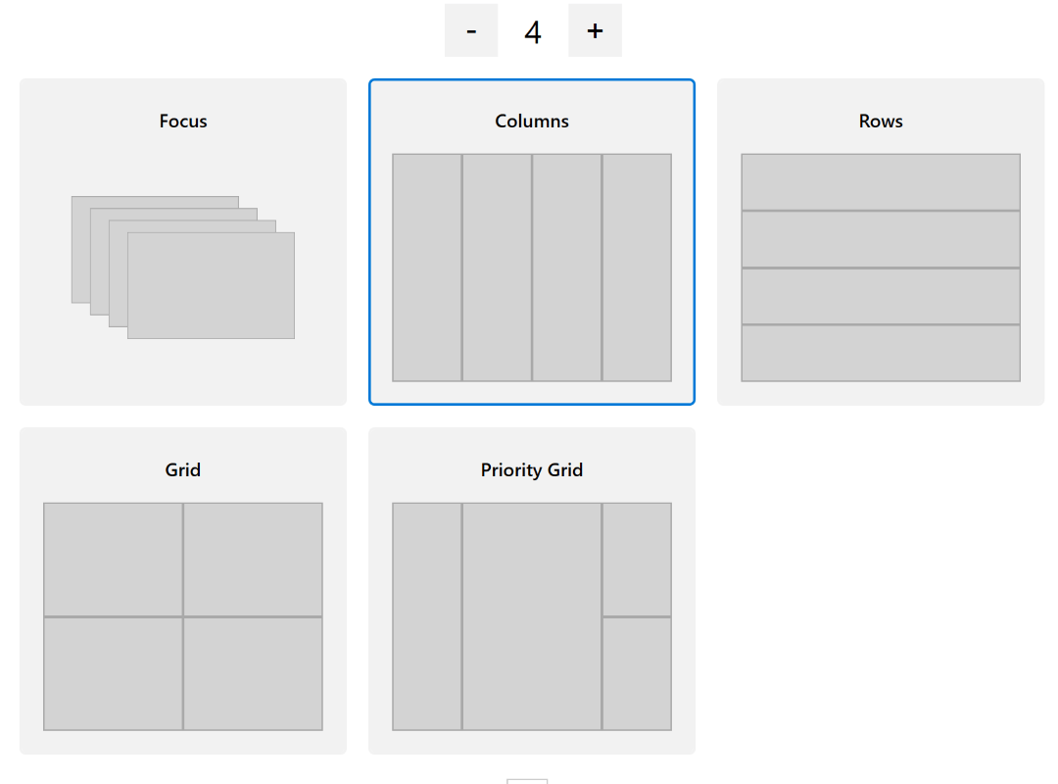The image size is (1058, 784).
Task: Click the Priority Grid layout title
Action: (532, 470)
